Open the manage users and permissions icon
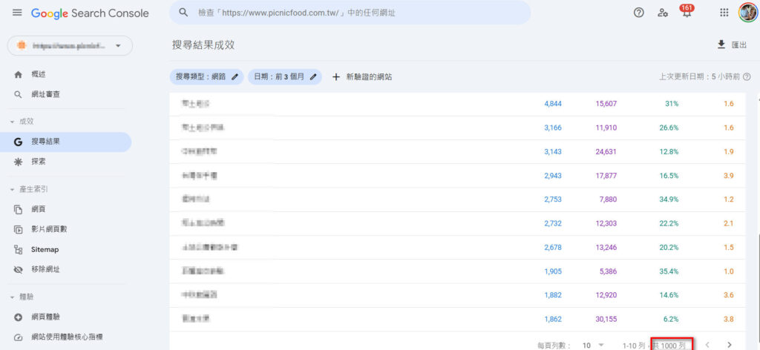Viewport: 760px width, 350px height. [663, 13]
